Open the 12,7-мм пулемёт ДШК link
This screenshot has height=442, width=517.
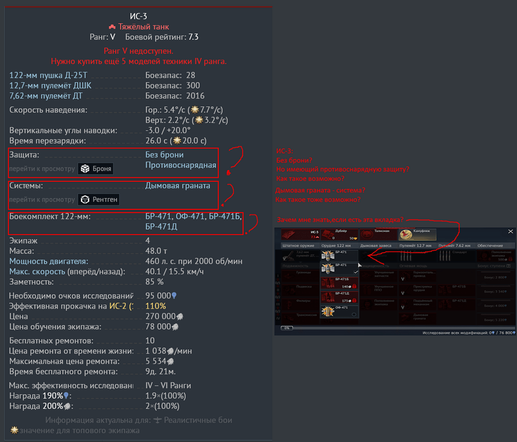pyautogui.click(x=50, y=86)
